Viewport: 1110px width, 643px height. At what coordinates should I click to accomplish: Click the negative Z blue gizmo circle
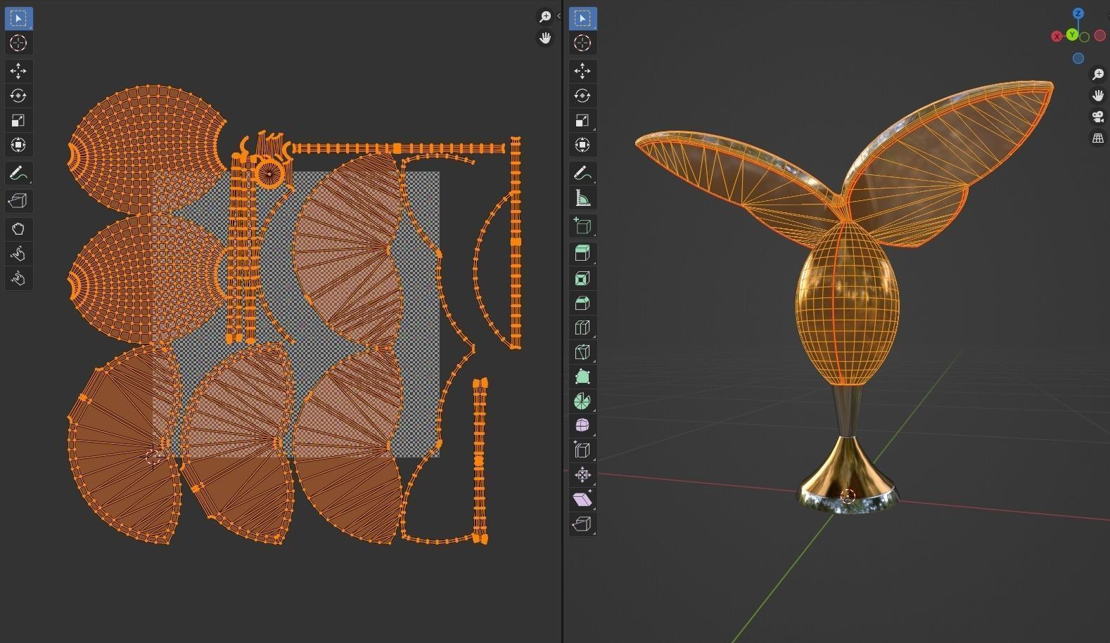[1078, 58]
